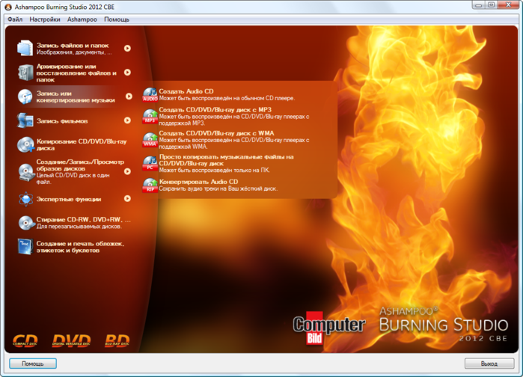Open Стирание CD-RW, DVD+RW entry
The image size is (523, 377).
click(x=74, y=223)
